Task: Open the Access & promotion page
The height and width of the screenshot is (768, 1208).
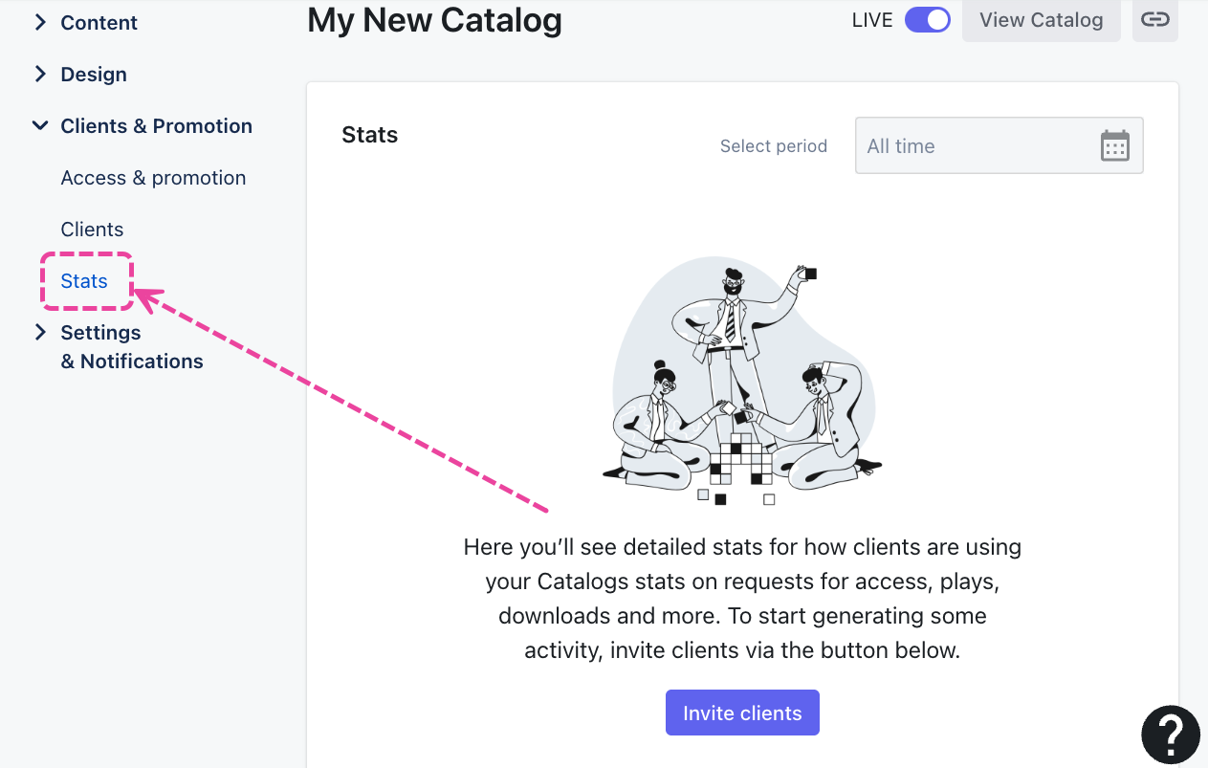Action: click(x=153, y=178)
